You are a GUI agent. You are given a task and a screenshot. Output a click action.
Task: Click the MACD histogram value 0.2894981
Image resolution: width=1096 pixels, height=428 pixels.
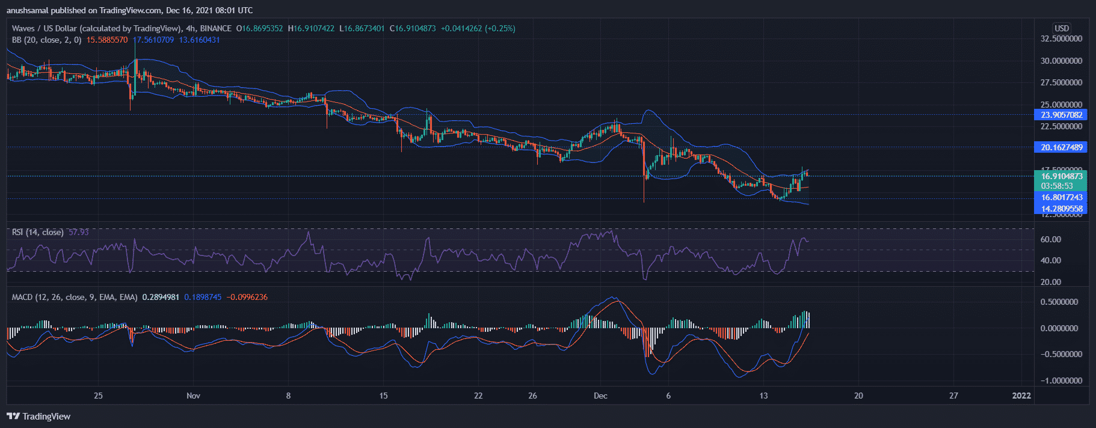tap(161, 297)
